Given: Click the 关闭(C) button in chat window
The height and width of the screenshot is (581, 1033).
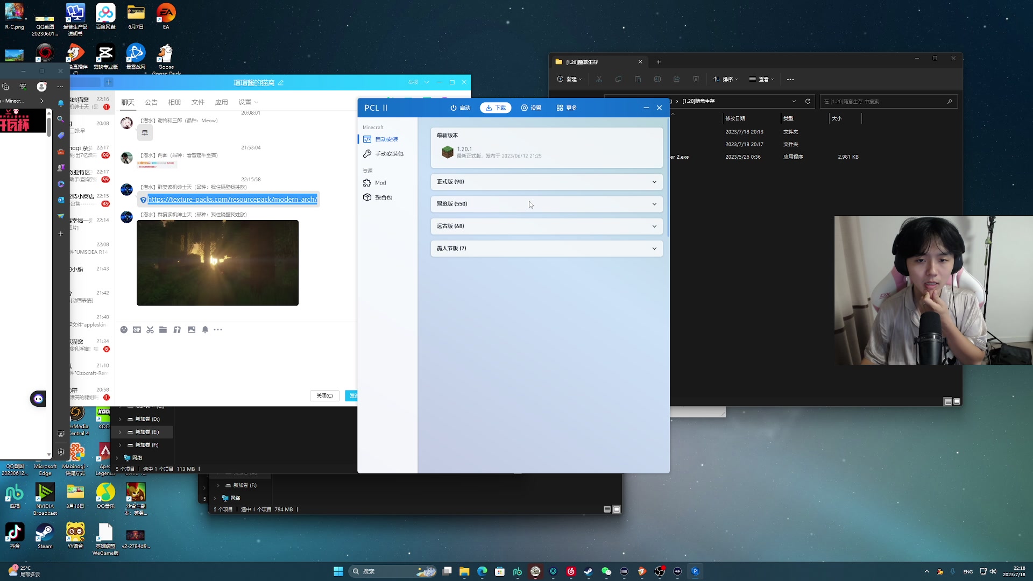Looking at the screenshot, I should click(324, 395).
